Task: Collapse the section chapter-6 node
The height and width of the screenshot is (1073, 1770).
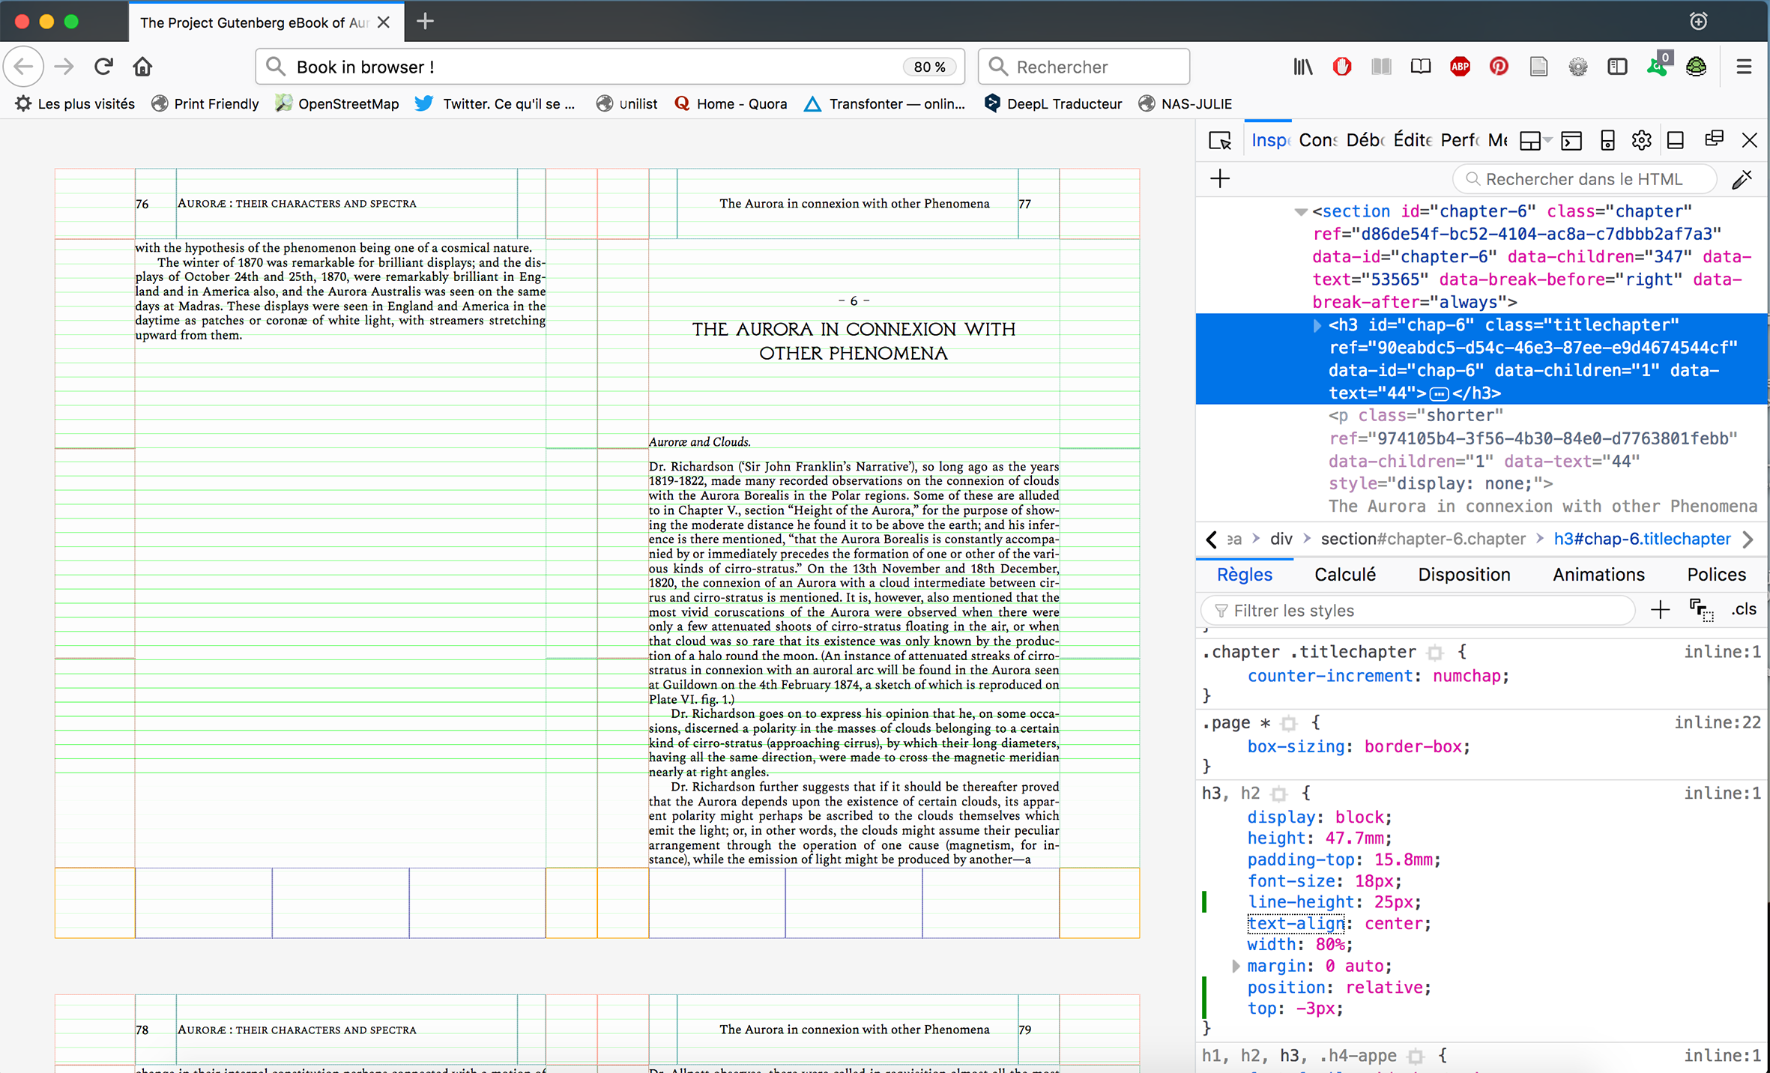Action: (1300, 212)
